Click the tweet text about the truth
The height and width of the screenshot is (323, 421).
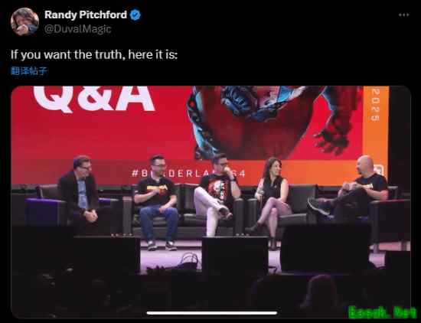(x=94, y=55)
